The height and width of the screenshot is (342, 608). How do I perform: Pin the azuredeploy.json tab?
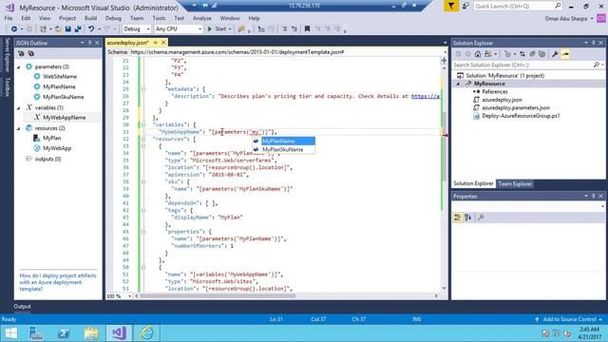pyautogui.click(x=156, y=43)
